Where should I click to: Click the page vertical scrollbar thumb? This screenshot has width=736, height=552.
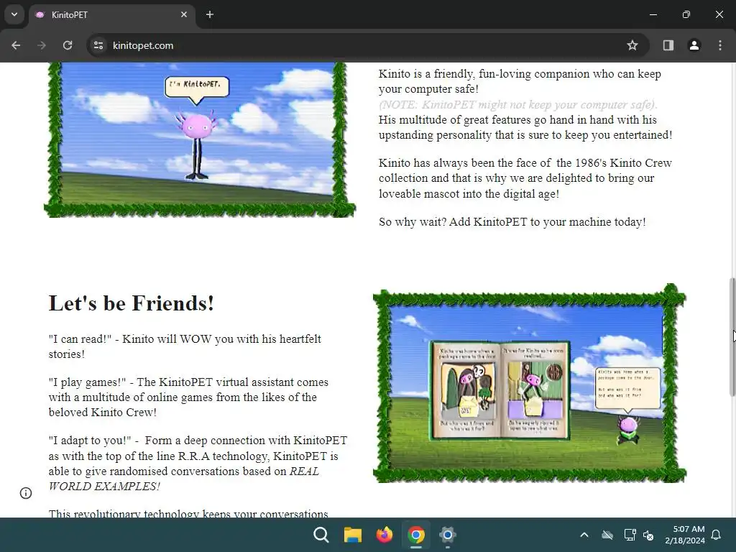[x=732, y=337]
